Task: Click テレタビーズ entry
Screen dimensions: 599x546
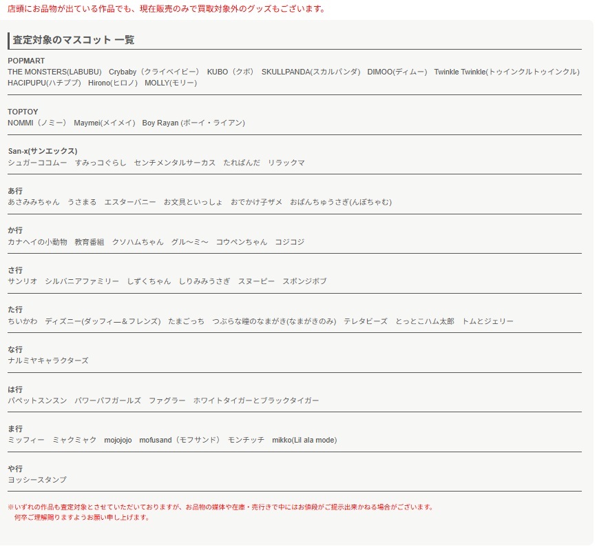Action: coord(366,321)
